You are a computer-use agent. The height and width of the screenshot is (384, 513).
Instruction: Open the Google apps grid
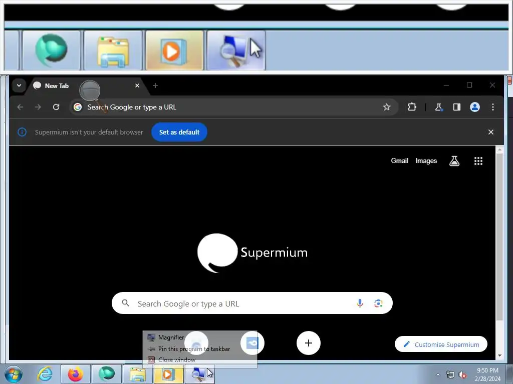(478, 160)
